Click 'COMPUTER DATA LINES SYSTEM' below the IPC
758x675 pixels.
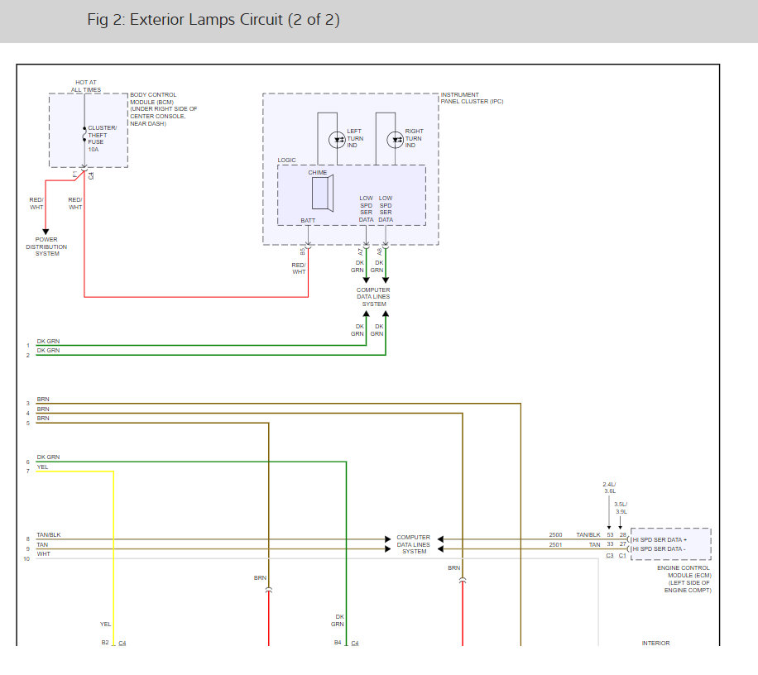tap(373, 297)
